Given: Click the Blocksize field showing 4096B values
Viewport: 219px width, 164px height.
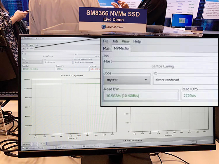Looking at the screenshot, I should (85, 62).
